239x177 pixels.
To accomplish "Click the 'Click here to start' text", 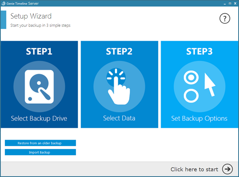I will [194, 169].
